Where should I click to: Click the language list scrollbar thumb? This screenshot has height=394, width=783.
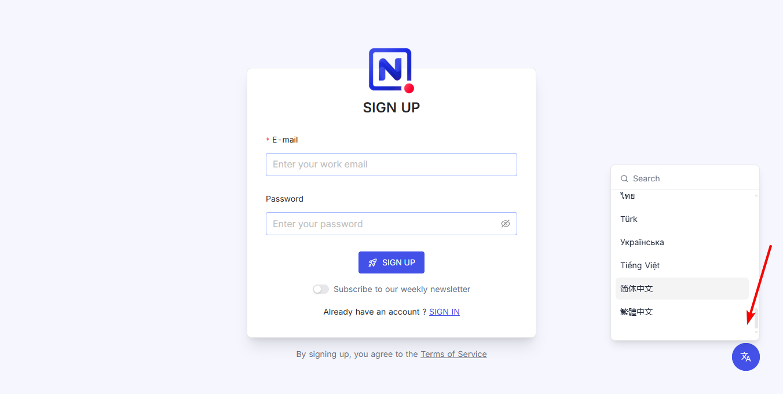click(x=756, y=319)
